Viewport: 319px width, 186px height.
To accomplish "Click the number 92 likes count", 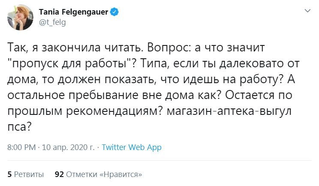I will (x=60, y=174).
